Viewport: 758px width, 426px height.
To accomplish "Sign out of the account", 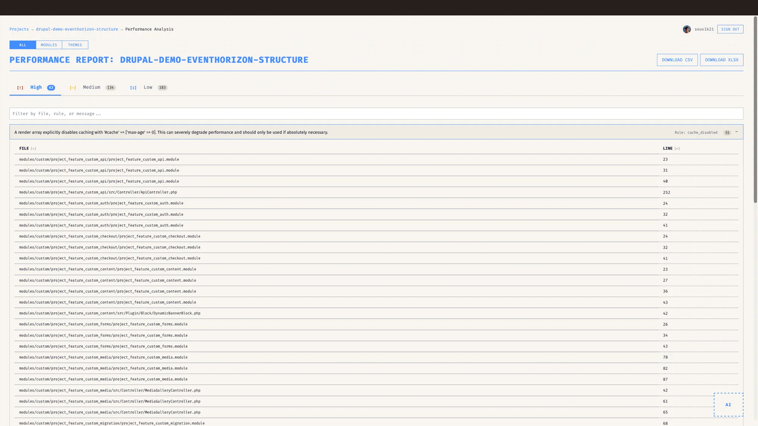I will (730, 29).
